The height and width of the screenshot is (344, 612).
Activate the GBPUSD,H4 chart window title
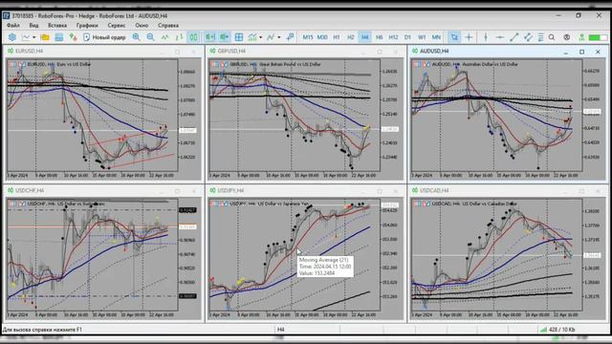point(231,51)
